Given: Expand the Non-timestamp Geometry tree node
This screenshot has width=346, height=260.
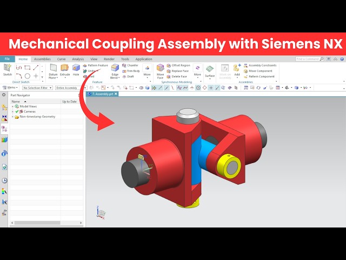Looking at the screenshot, I should click(12, 116).
